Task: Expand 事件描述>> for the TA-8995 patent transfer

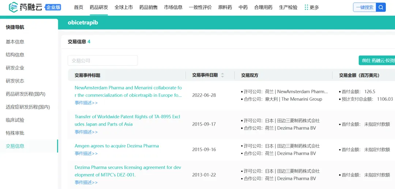Action: pos(86,132)
